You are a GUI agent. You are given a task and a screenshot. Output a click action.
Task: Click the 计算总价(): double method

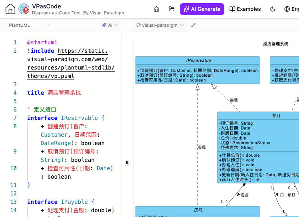coord(239,155)
